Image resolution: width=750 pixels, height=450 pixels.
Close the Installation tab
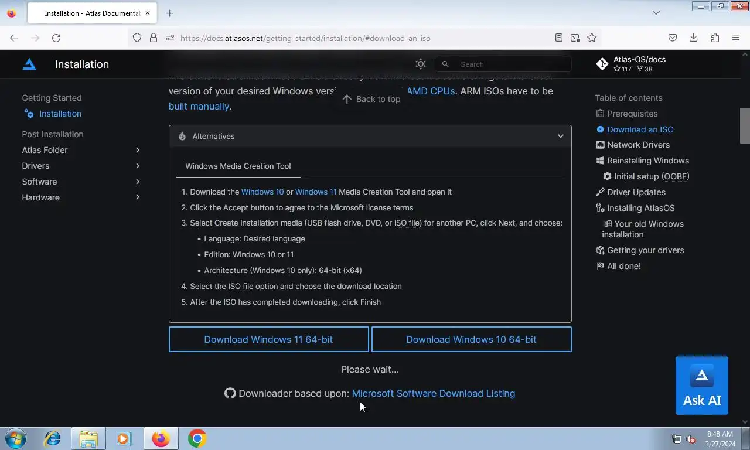point(148,13)
